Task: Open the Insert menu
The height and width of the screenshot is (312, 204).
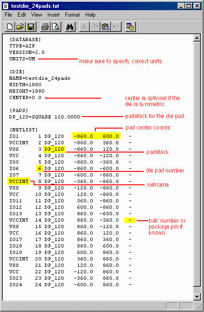Action: [x=53, y=15]
